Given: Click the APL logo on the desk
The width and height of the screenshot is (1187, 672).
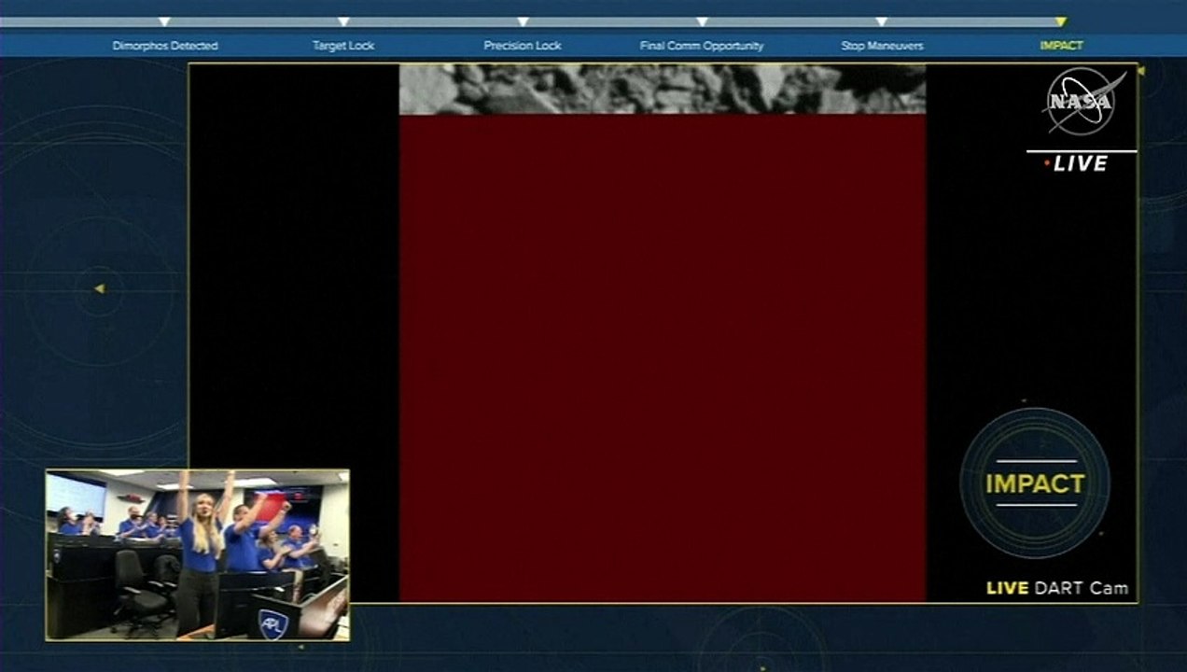Looking at the screenshot, I should (x=273, y=623).
